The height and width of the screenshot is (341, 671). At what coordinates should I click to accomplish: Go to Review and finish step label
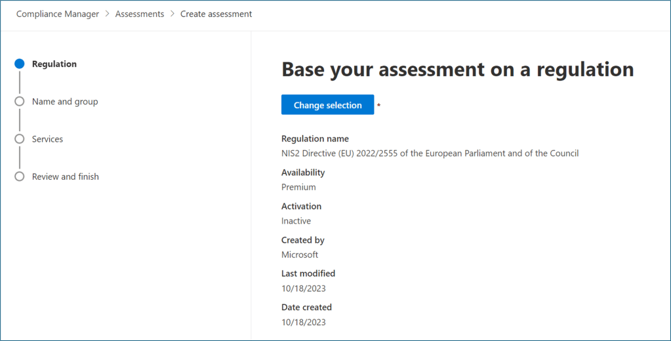click(x=66, y=176)
